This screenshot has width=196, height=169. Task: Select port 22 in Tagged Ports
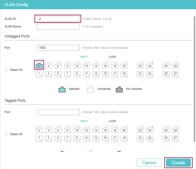coord(140,130)
